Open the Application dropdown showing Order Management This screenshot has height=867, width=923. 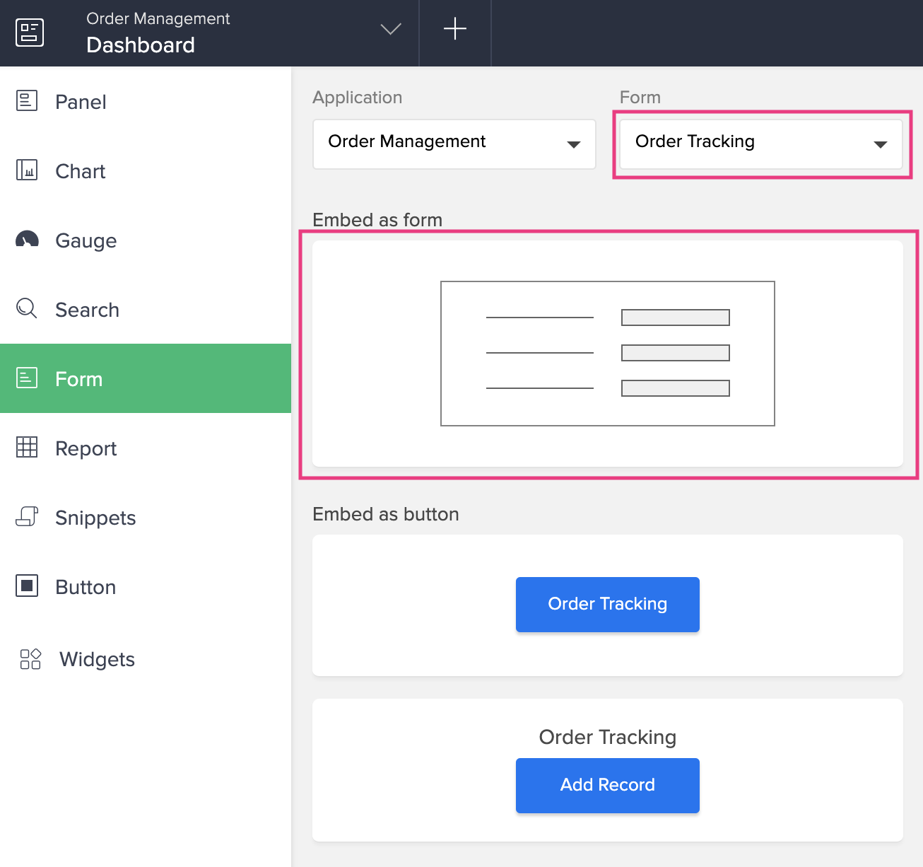(454, 144)
